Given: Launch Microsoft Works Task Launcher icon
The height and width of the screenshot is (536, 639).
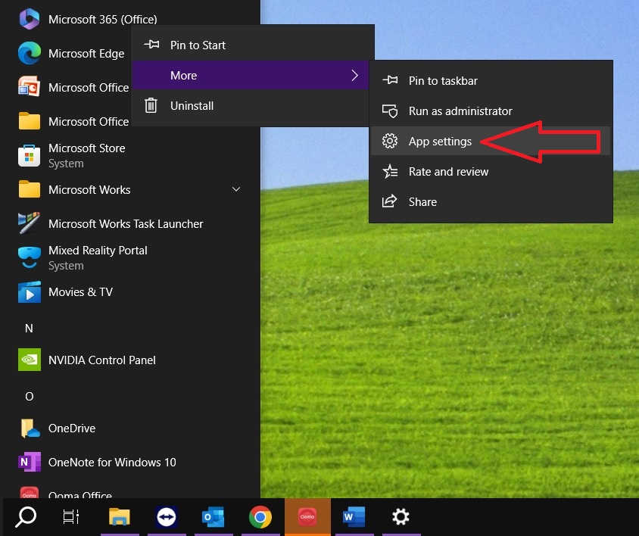Looking at the screenshot, I should coord(30,223).
